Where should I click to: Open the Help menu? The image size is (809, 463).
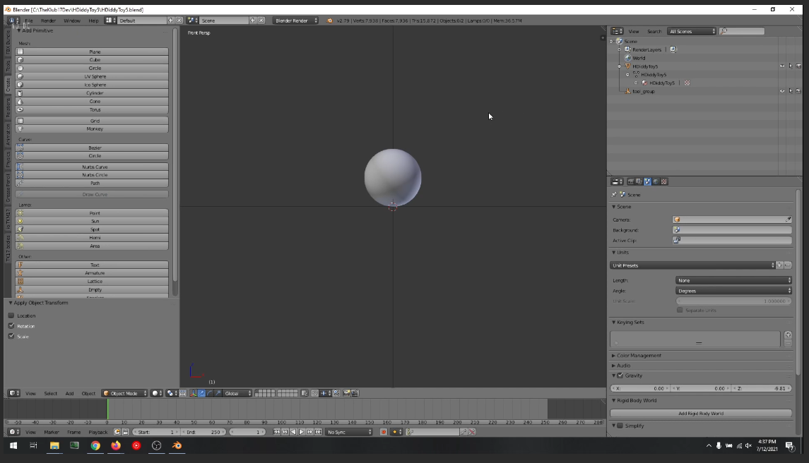click(93, 20)
